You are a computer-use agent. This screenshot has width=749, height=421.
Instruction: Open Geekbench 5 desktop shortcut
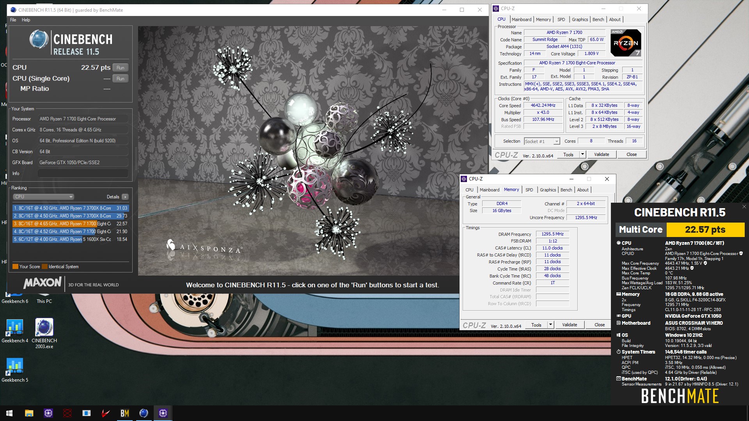click(x=15, y=370)
